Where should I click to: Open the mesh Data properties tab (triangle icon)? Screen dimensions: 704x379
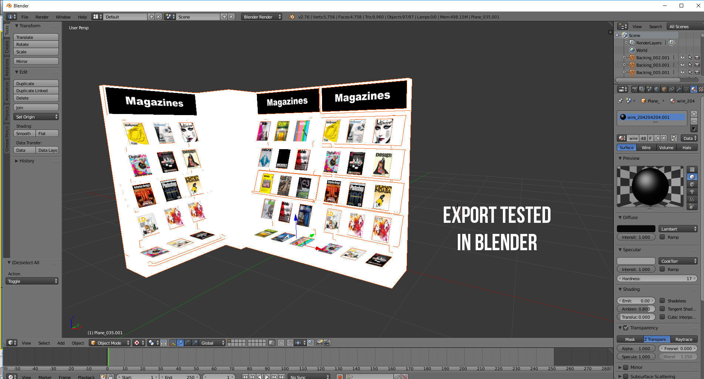tap(686, 89)
